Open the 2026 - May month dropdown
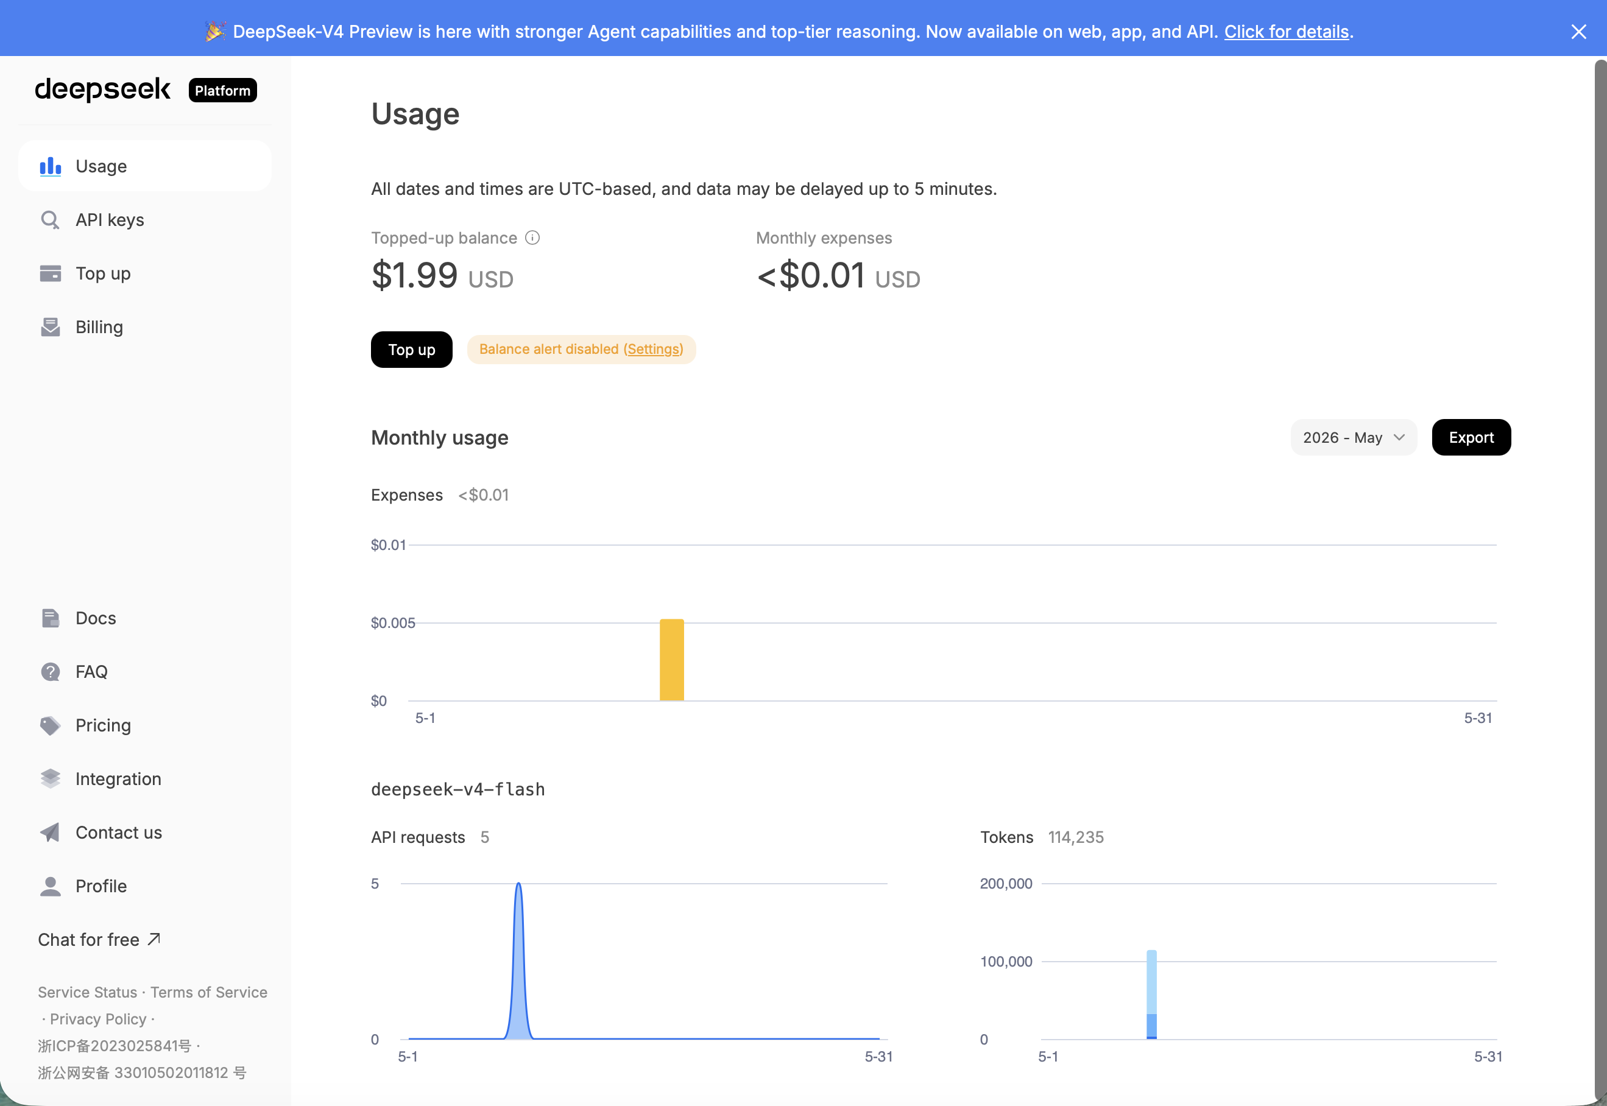This screenshot has width=1607, height=1106. click(x=1353, y=437)
